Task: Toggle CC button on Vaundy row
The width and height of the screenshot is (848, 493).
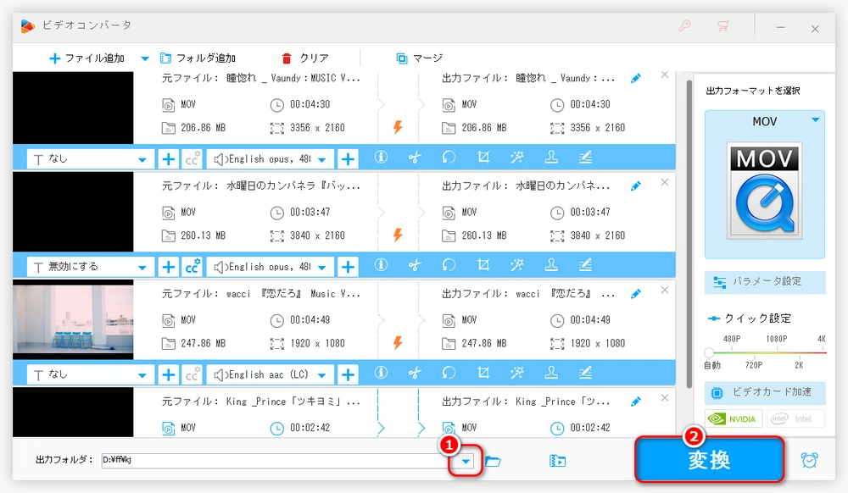Action: [192, 159]
